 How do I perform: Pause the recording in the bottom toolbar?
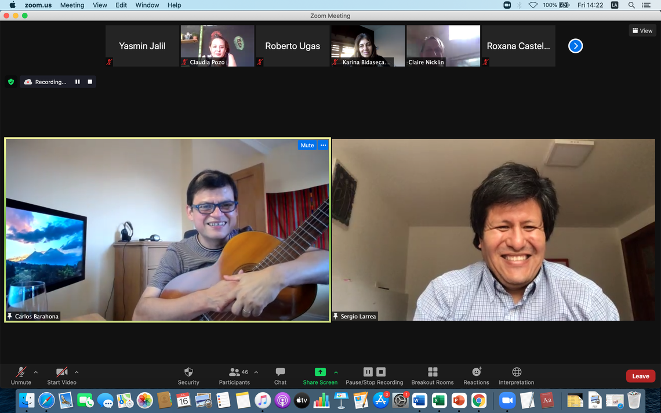click(368, 372)
